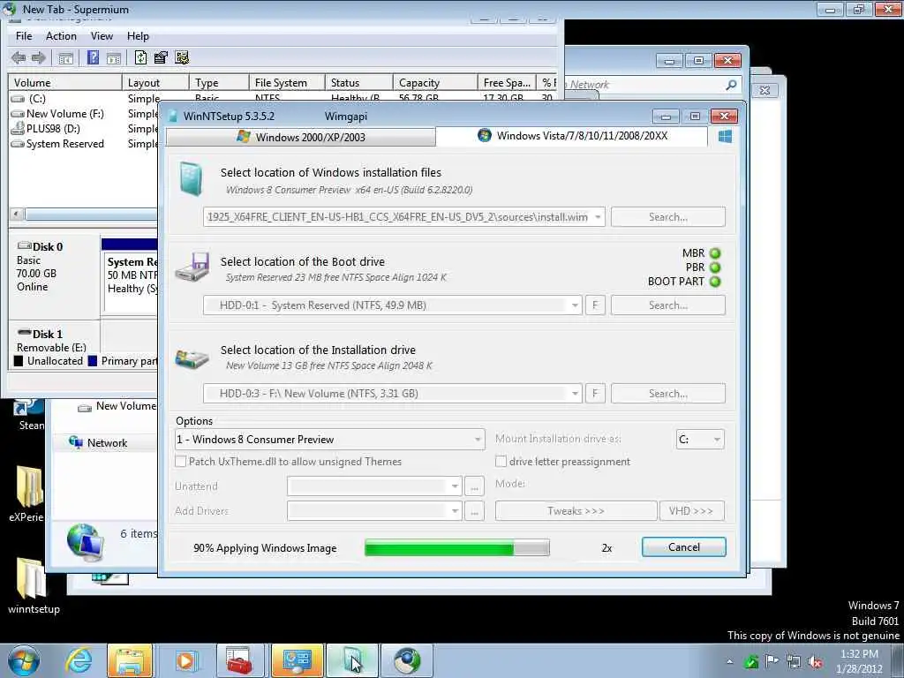
Task: Click the F button for Boot drive
Action: 595,305
